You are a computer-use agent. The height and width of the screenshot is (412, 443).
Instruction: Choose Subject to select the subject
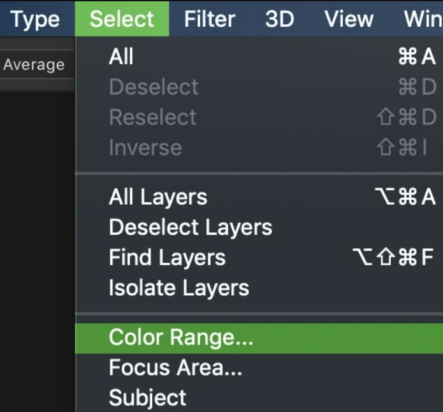click(x=147, y=398)
